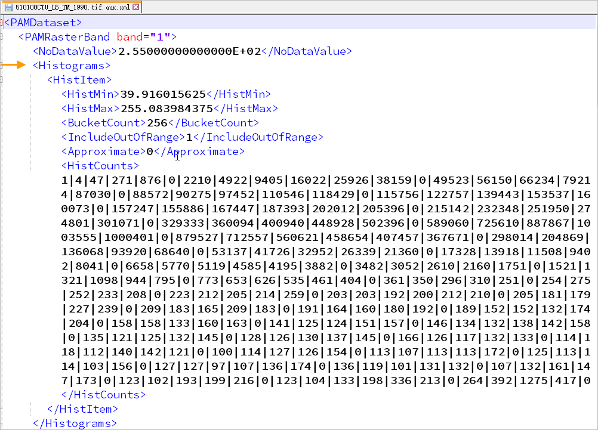The width and height of the screenshot is (598, 430).
Task: Click the orange arrow pointing to Histograms
Action: click(x=17, y=66)
